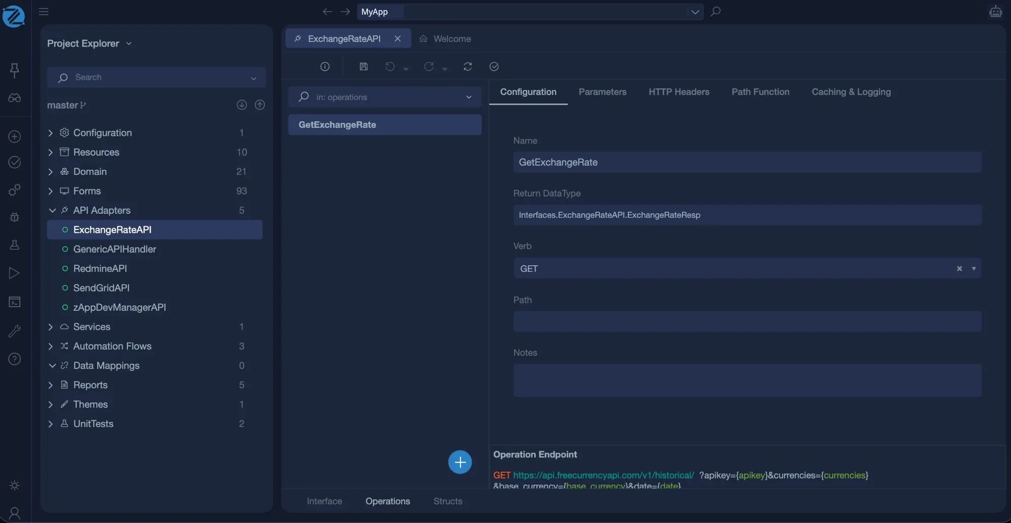Switch to the Structs bottom tab
Image resolution: width=1011 pixels, height=523 pixels.
pyautogui.click(x=448, y=501)
